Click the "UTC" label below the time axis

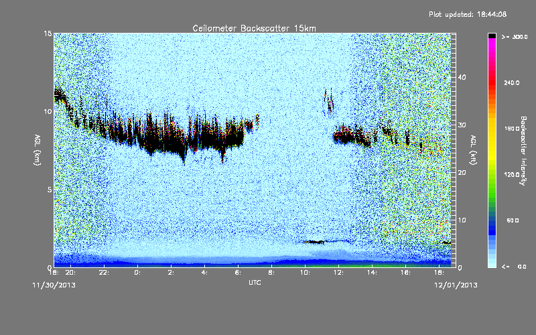click(255, 282)
